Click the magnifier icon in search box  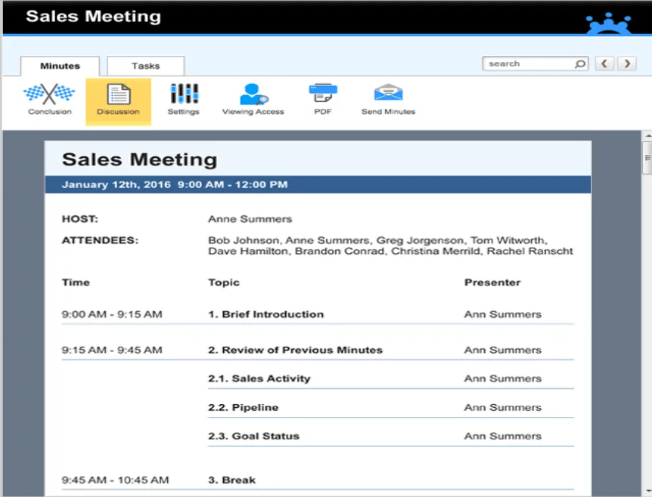click(579, 64)
